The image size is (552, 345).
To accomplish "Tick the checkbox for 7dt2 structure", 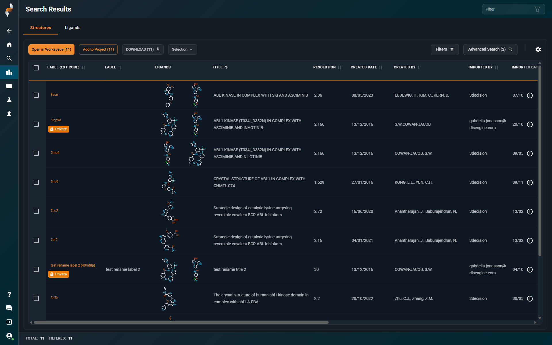I will [36, 240].
